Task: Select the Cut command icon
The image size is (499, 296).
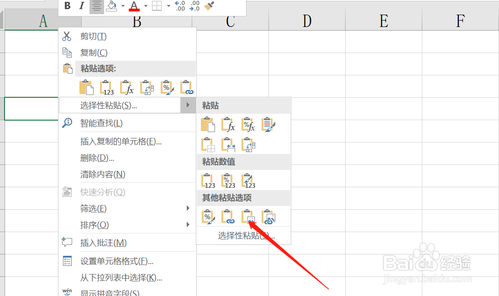Action: click(67, 36)
